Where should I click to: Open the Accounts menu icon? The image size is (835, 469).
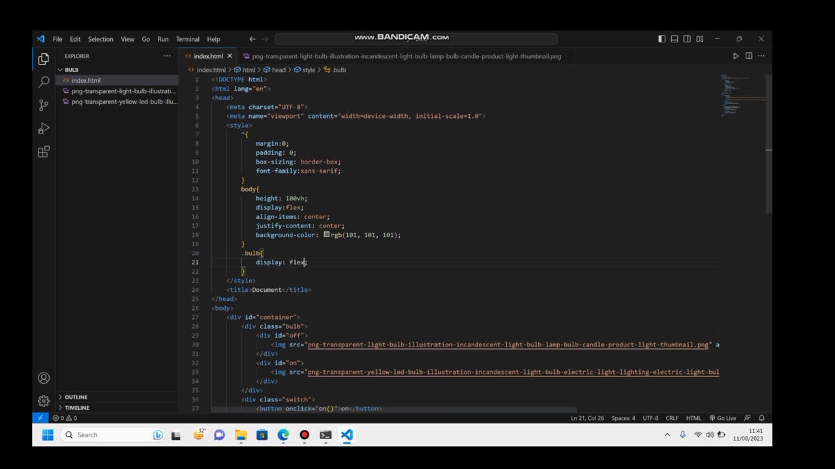point(44,378)
